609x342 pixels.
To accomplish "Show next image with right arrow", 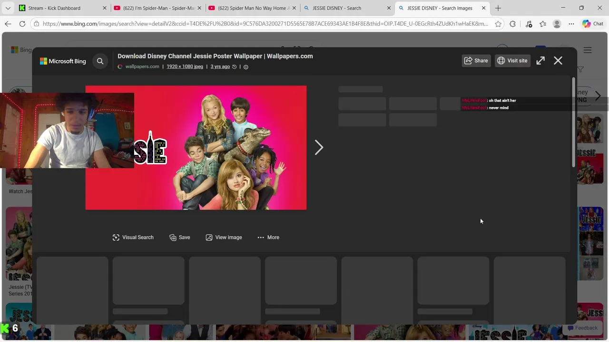I will pos(319,148).
